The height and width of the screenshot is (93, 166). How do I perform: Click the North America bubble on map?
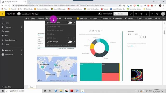coord(42,67)
